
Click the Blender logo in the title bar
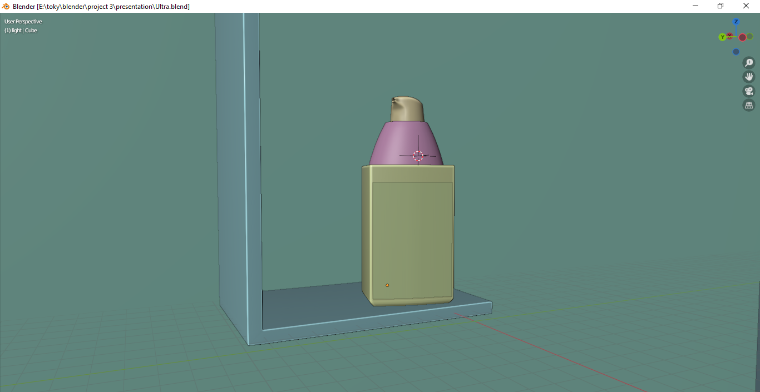[6, 6]
